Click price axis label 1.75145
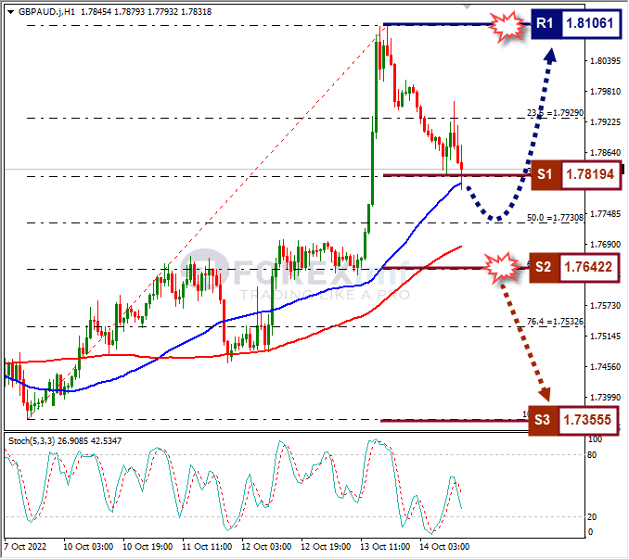The width and height of the screenshot is (629, 559). [605, 336]
